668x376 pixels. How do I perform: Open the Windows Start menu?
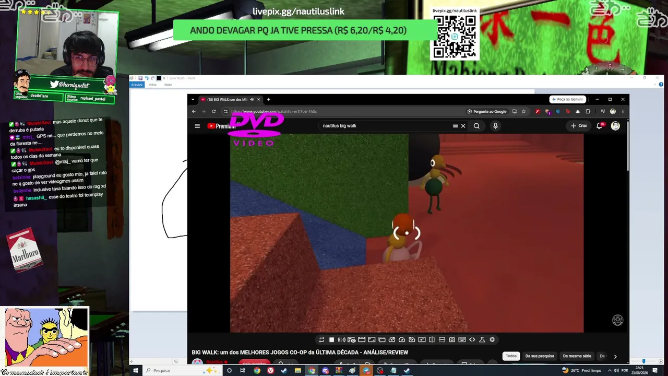[x=136, y=371]
